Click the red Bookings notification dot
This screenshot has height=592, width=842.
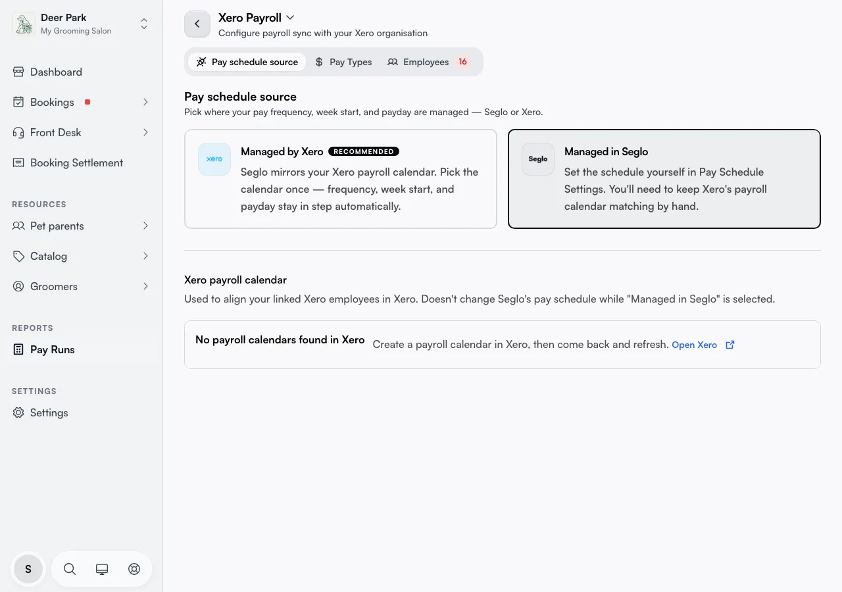[x=87, y=102]
